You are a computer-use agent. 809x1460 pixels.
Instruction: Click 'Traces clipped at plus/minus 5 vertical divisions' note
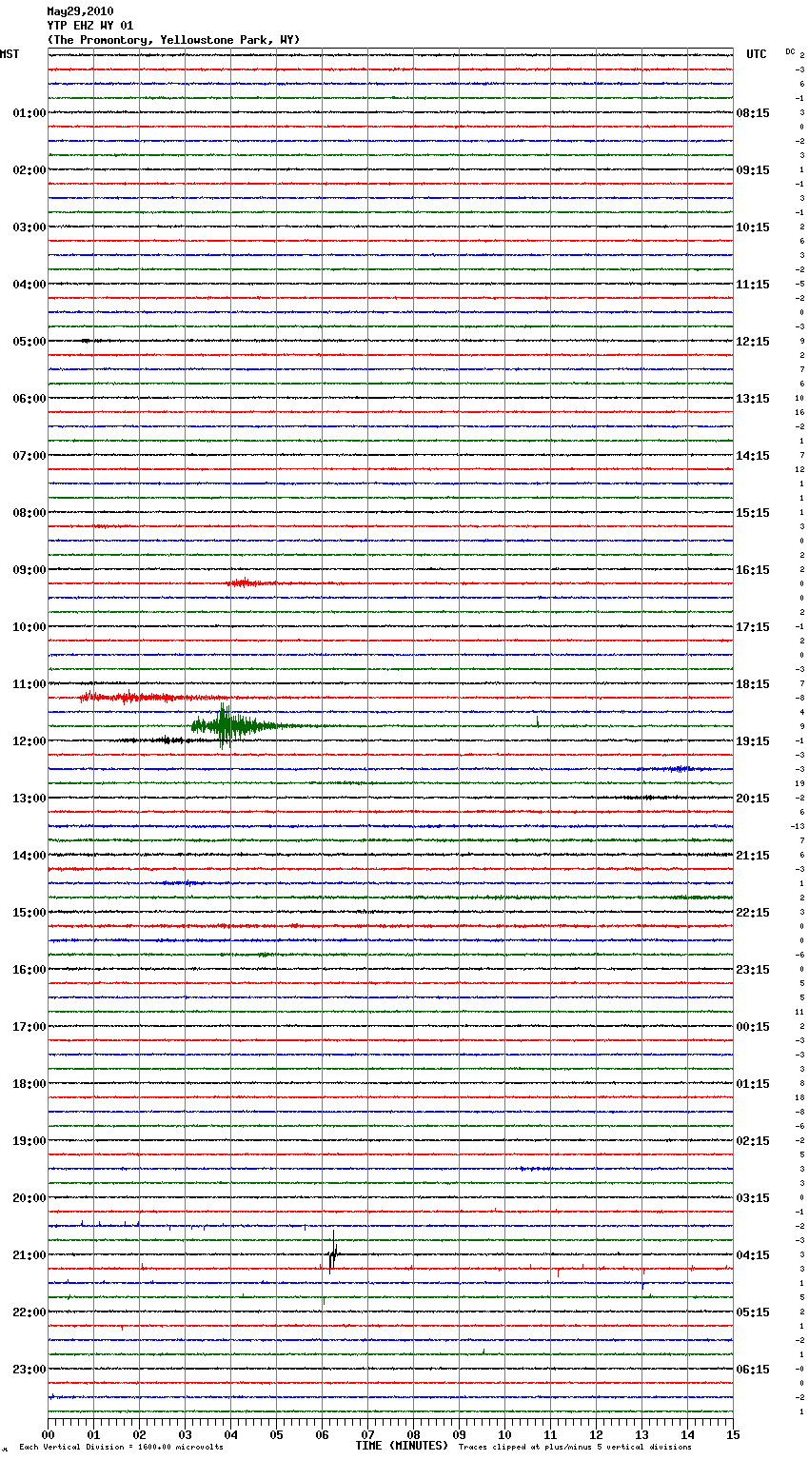click(575, 1448)
